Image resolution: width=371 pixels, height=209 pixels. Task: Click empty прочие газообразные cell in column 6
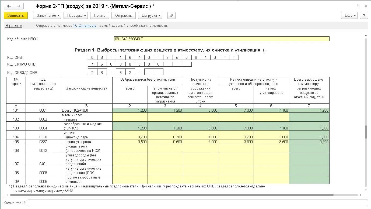(271, 179)
